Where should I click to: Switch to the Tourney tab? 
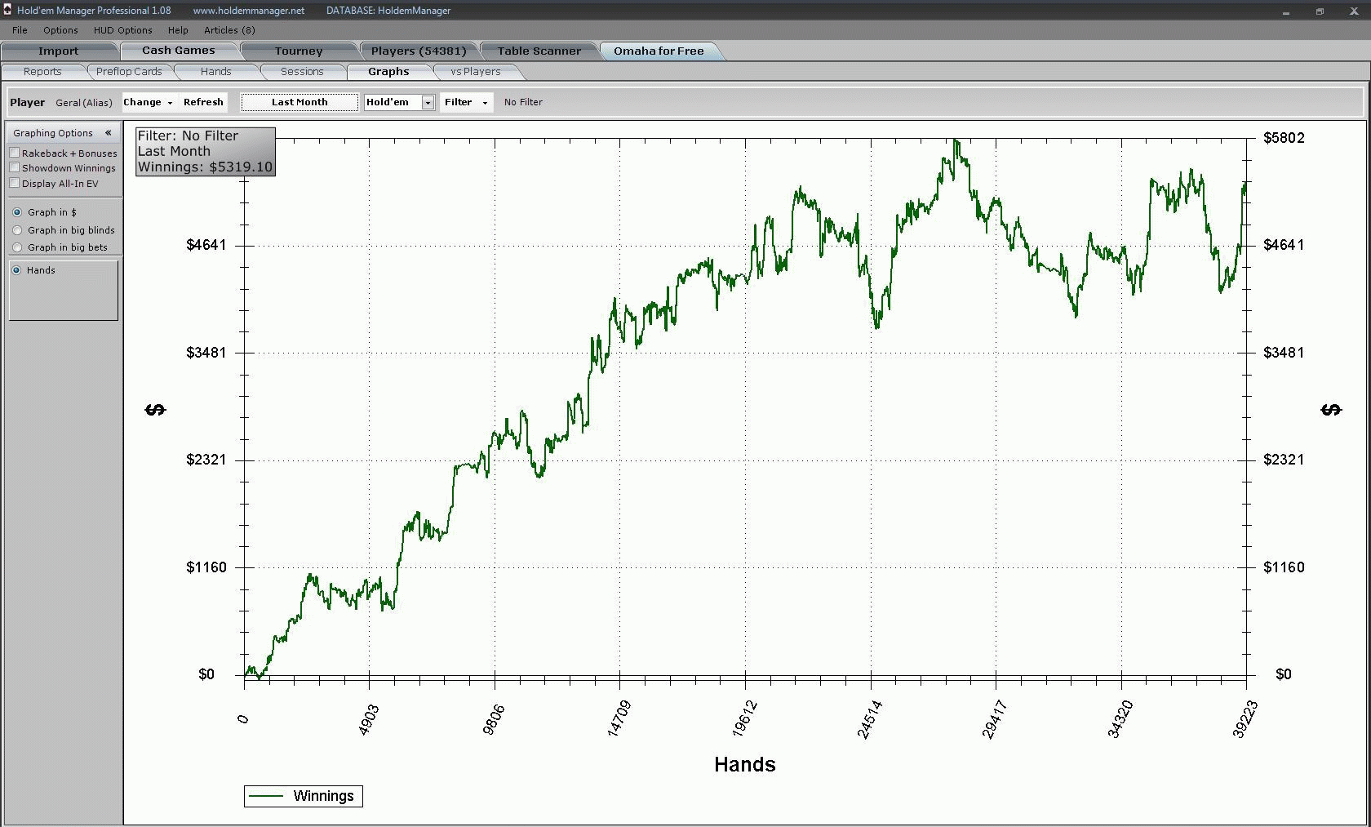coord(299,51)
